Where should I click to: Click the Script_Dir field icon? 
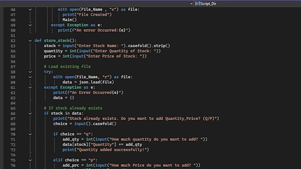(197, 4)
